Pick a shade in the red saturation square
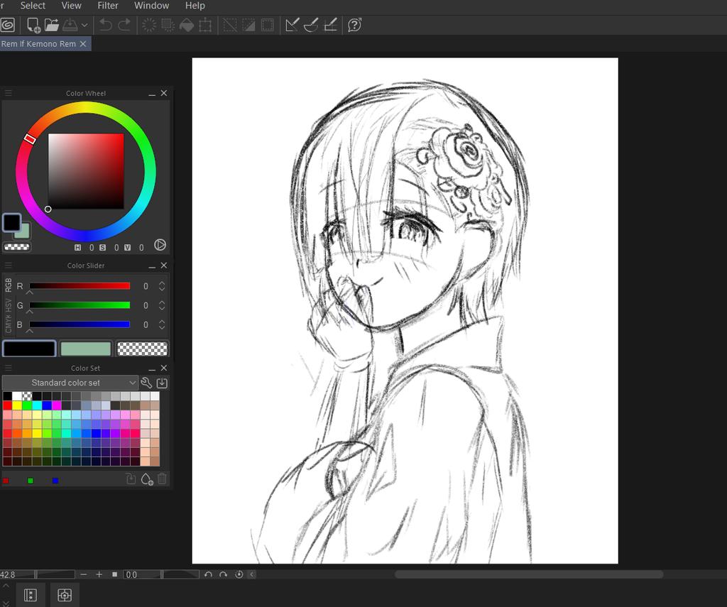 [x=86, y=171]
